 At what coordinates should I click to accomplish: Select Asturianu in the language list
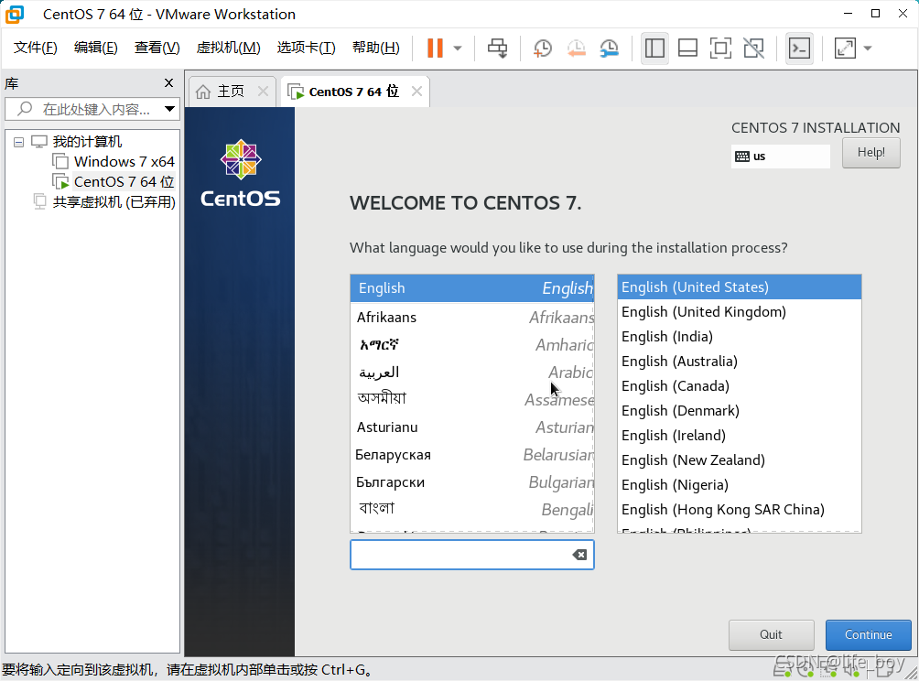[471, 427]
